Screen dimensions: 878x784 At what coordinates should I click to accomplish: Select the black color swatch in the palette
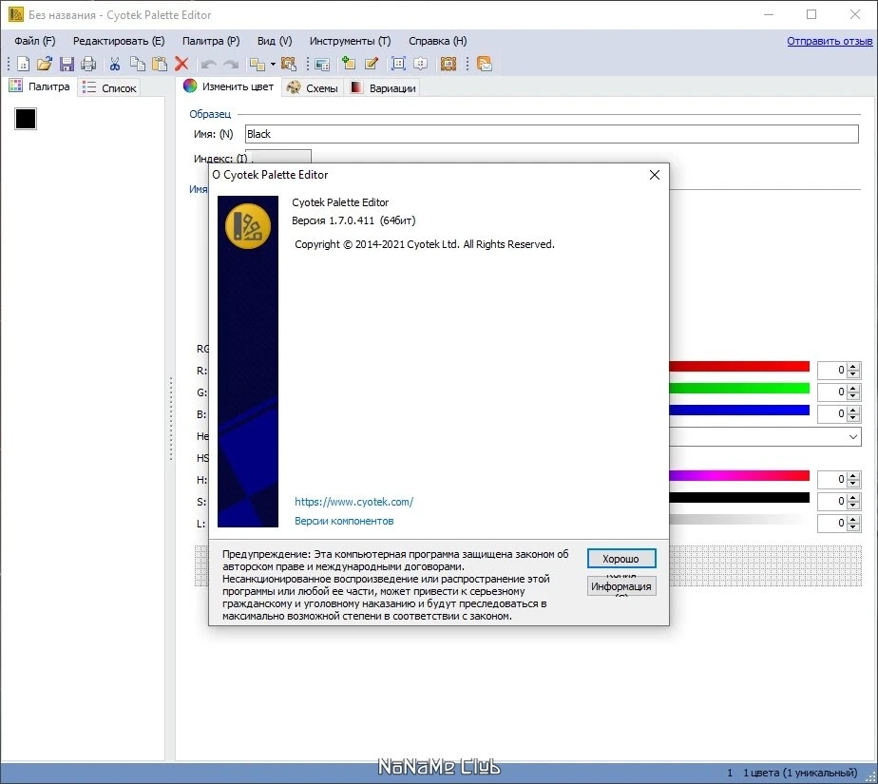click(26, 119)
